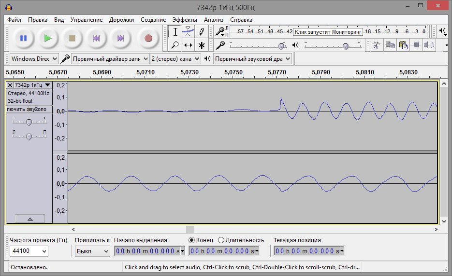Screen dimensions: 452x276
Task: Click Клик запустит Мониторинг on the meter
Action: (x=328, y=32)
